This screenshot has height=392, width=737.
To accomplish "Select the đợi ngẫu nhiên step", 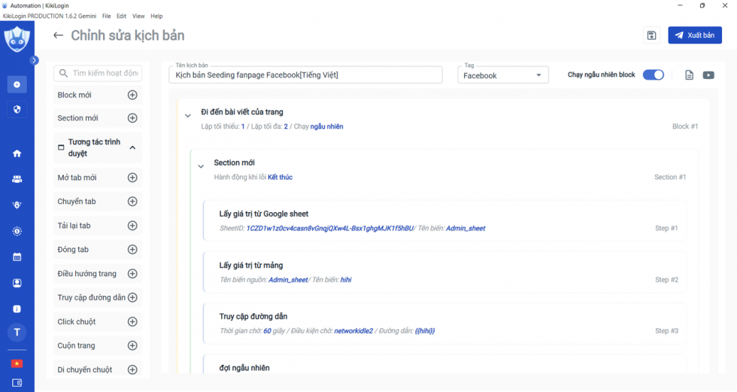I will (x=444, y=364).
